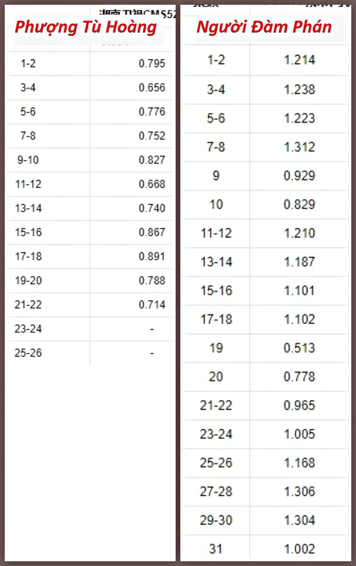Select the 1.214 rating value
Screen dimensions: 356x566
click(299, 60)
